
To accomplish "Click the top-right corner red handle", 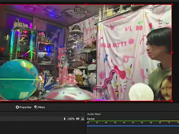I will coord(172,4).
